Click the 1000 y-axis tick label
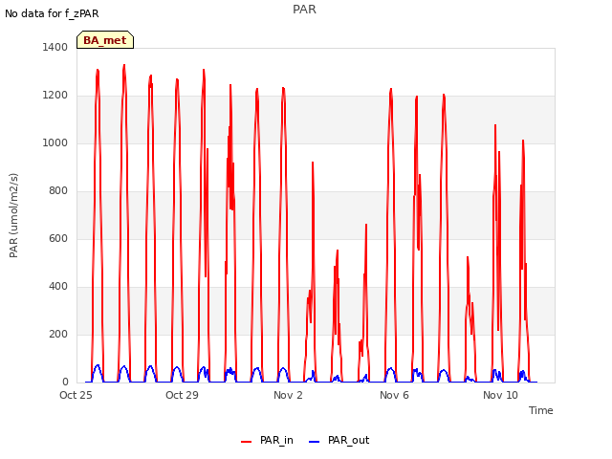The height and width of the screenshot is (459, 612). coord(55,142)
